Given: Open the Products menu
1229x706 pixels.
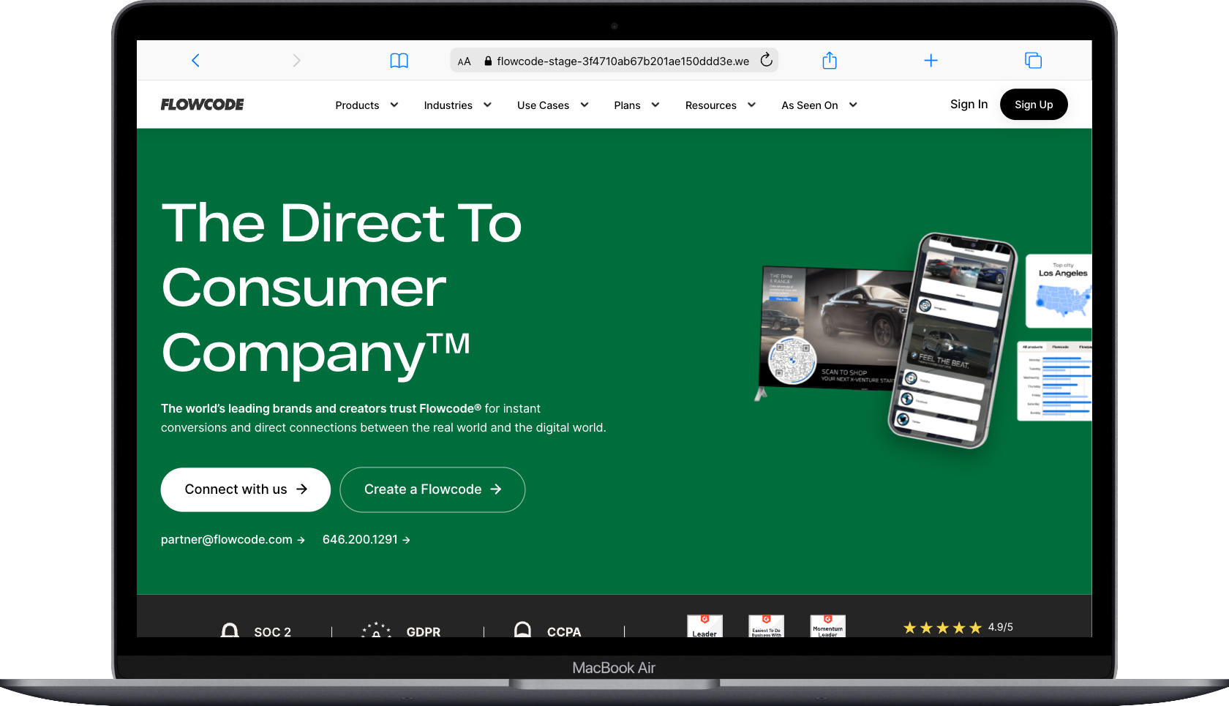Looking at the screenshot, I should tap(357, 105).
